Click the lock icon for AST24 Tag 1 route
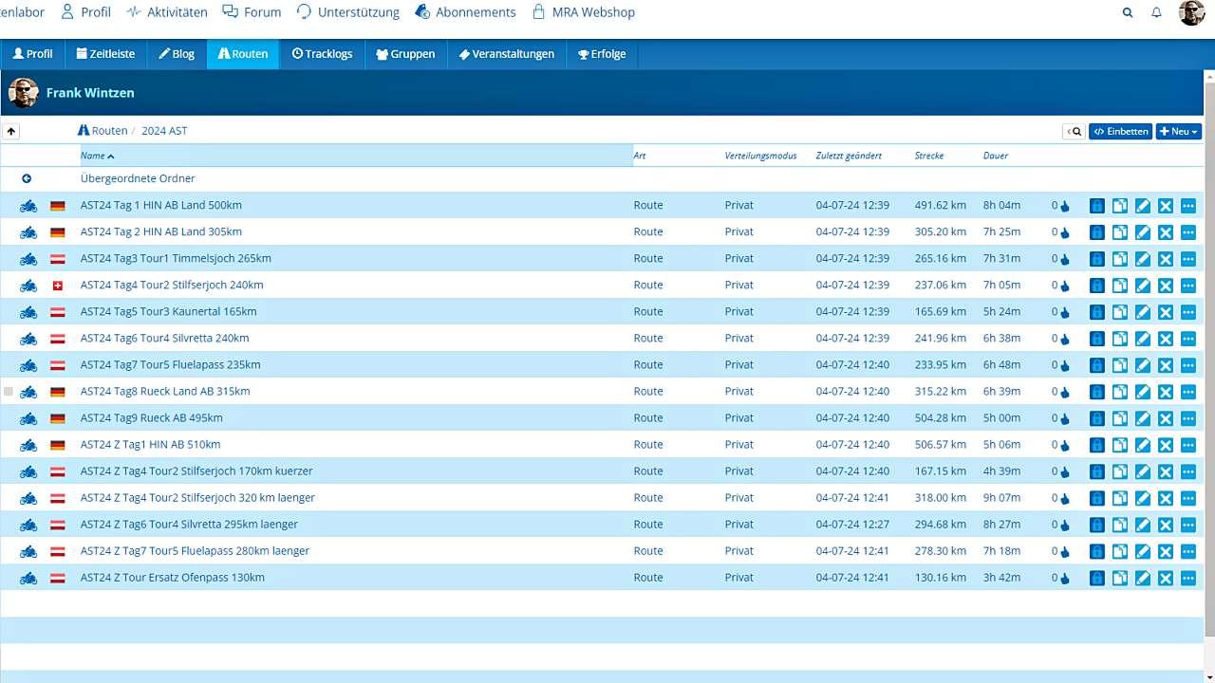1215x683 pixels. 1097,206
